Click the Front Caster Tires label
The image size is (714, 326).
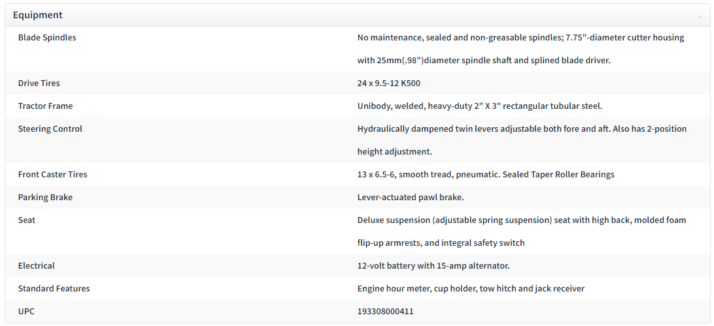pos(52,174)
